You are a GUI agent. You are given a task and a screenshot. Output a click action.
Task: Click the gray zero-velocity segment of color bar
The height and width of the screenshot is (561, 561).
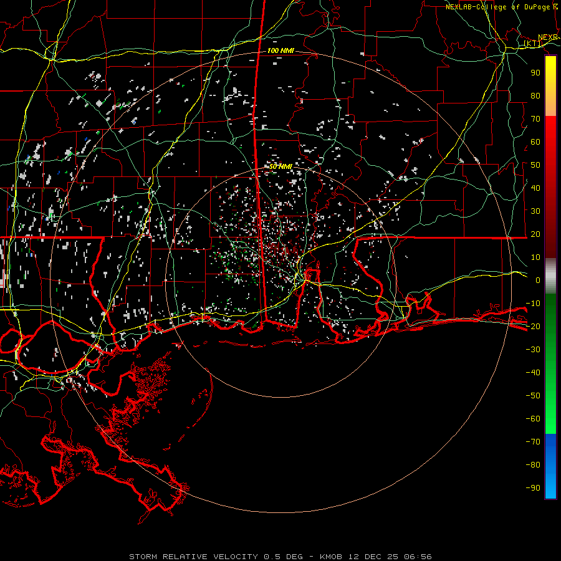550,276
